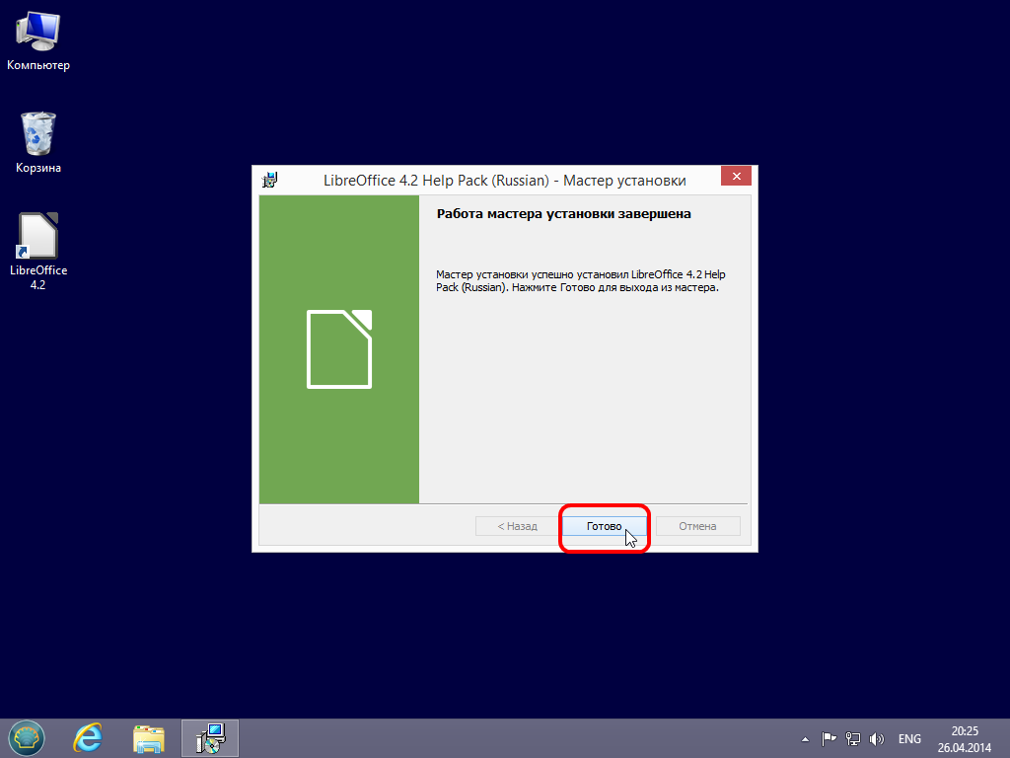Open the Action Center flag icon
The width and height of the screenshot is (1010, 758).
(x=829, y=738)
